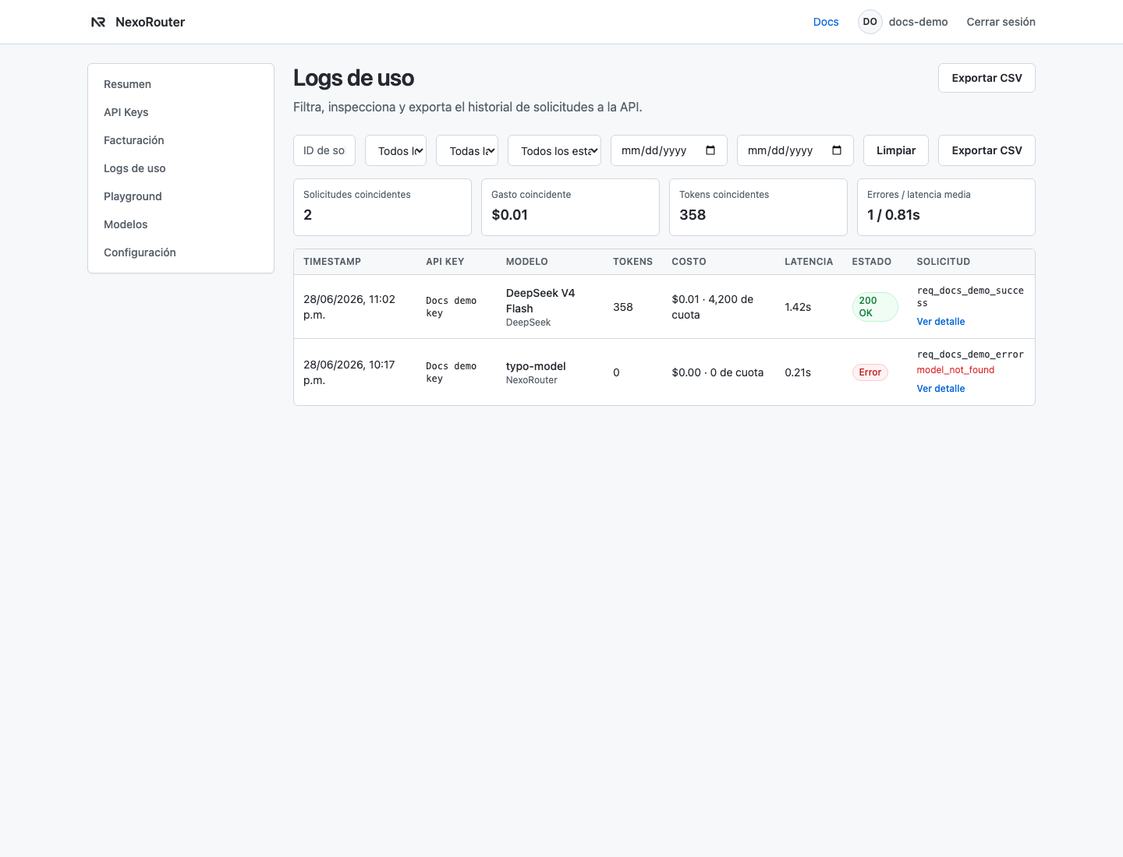1123x857 pixels.
Task: Click the Error status badge
Action: coord(870,372)
